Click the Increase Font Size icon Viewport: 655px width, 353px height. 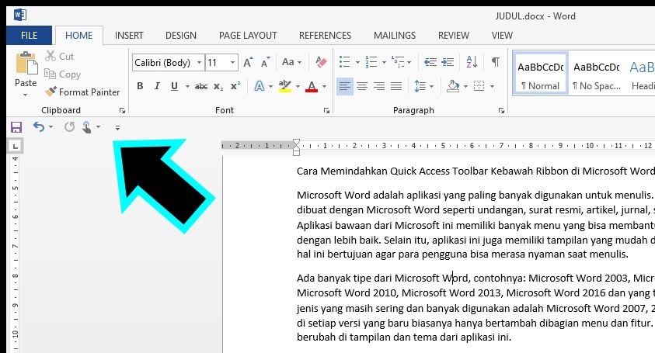click(248, 63)
